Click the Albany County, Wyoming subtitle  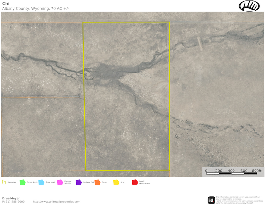click(35, 9)
